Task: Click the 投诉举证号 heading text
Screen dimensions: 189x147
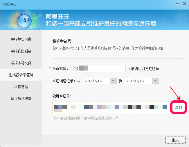Action: pyautogui.click(x=62, y=41)
